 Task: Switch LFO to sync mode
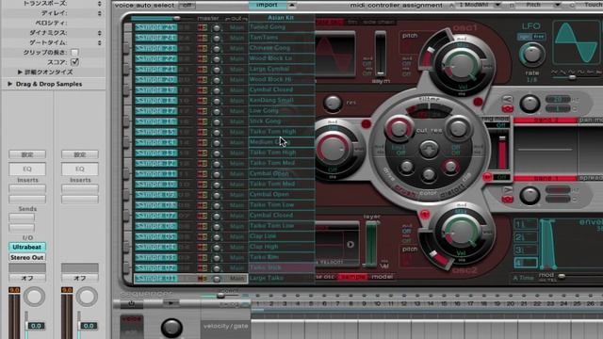click(524, 37)
